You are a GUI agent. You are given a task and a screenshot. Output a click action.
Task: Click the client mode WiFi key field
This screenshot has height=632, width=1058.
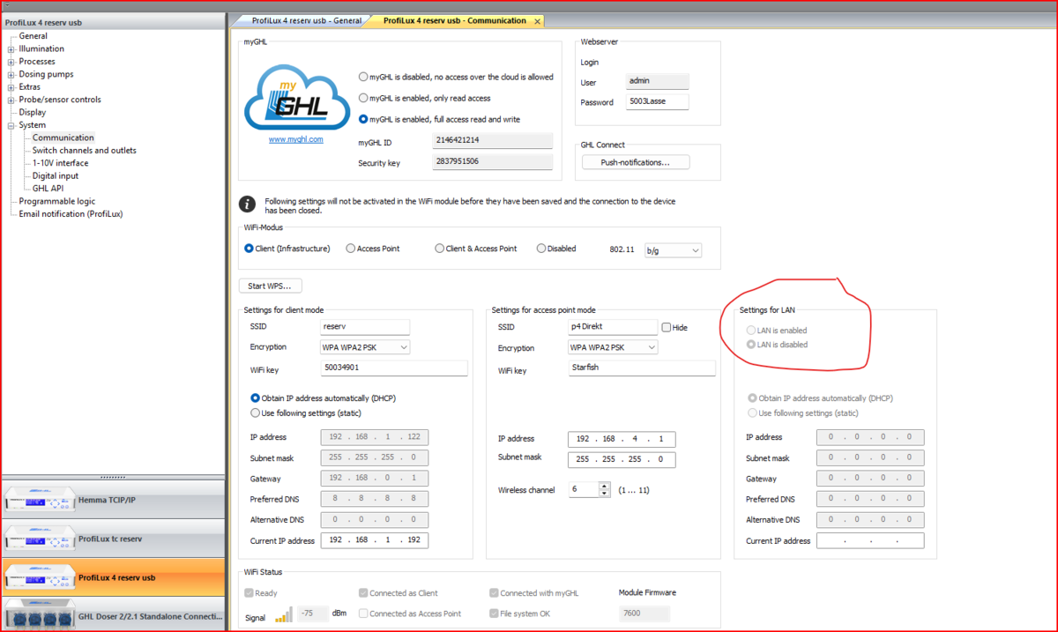[x=393, y=368]
